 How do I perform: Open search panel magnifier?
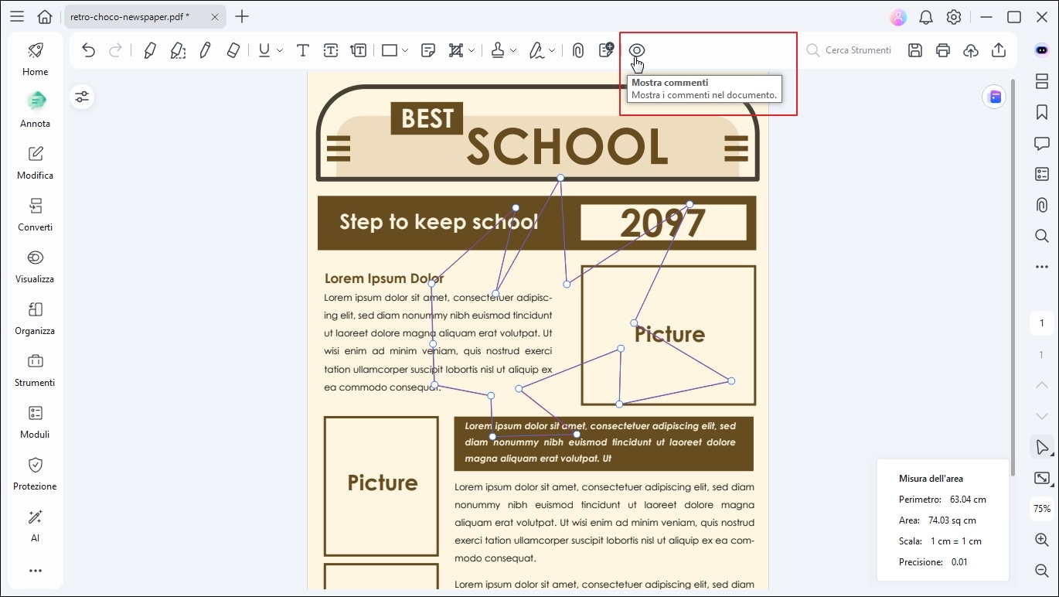click(x=1042, y=236)
